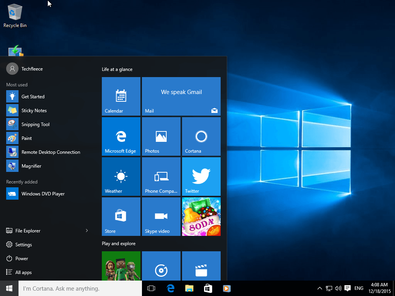Click the Play and explore heading
The image size is (395, 296).
[x=119, y=244]
